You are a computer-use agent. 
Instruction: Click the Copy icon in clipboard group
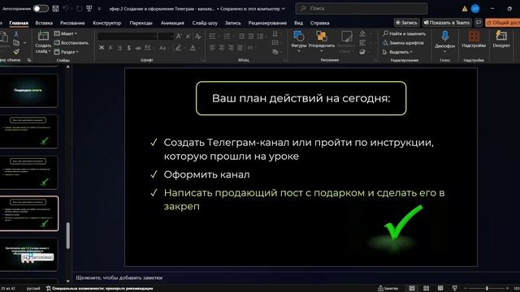click(16, 43)
